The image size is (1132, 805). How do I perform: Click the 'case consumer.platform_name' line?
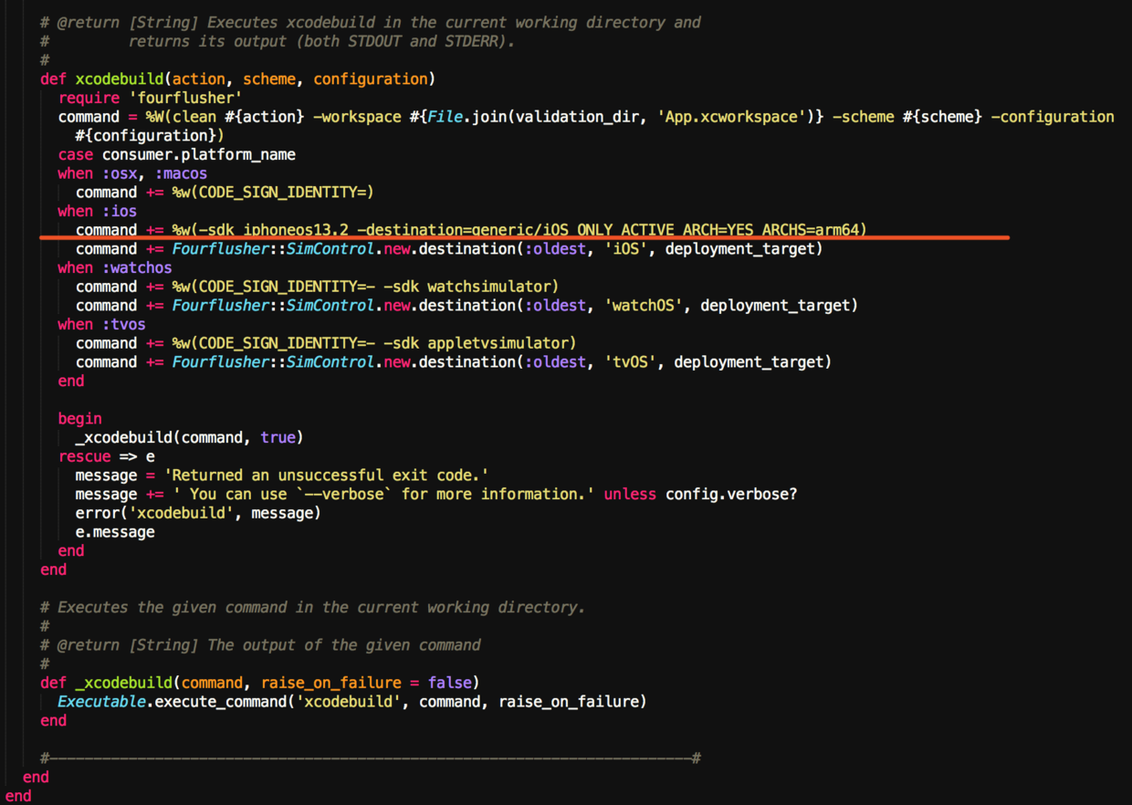[x=177, y=154]
